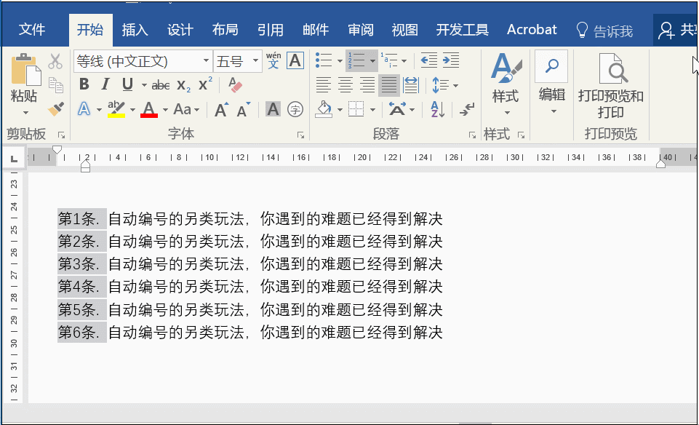Toggle center paragraph alignment
This screenshot has width=699, height=425.
coord(345,85)
